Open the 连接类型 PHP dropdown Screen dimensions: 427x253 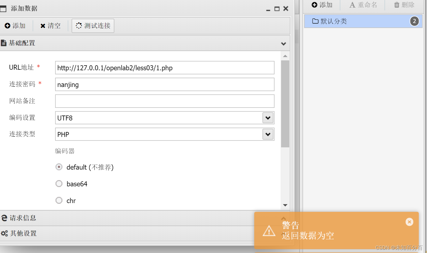(x=268, y=134)
